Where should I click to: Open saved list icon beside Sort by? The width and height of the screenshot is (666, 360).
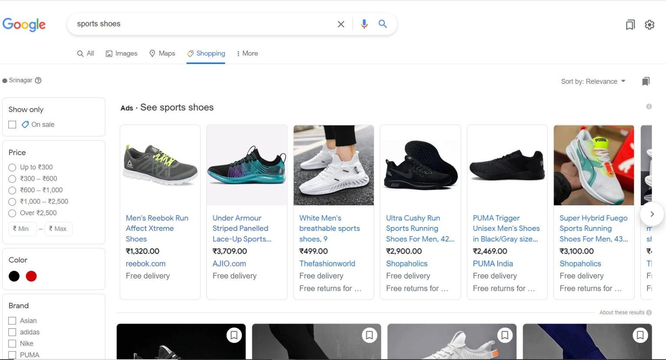click(646, 81)
